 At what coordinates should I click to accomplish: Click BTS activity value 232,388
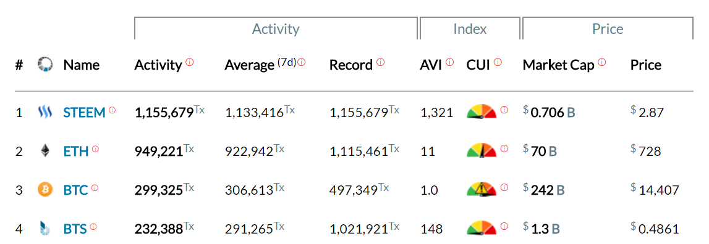pos(159,229)
